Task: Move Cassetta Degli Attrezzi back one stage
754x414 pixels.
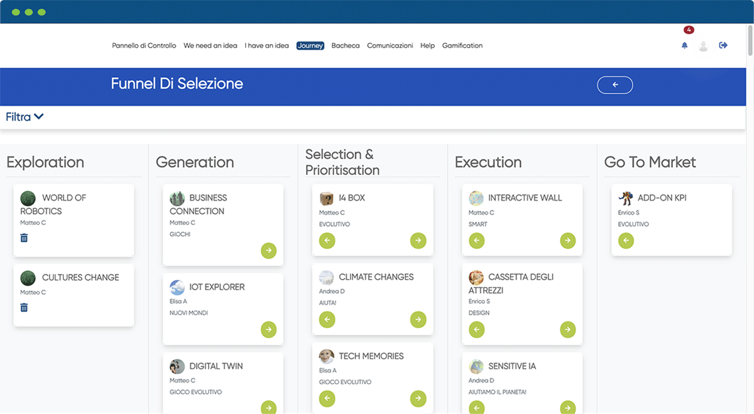Action: pos(476,329)
